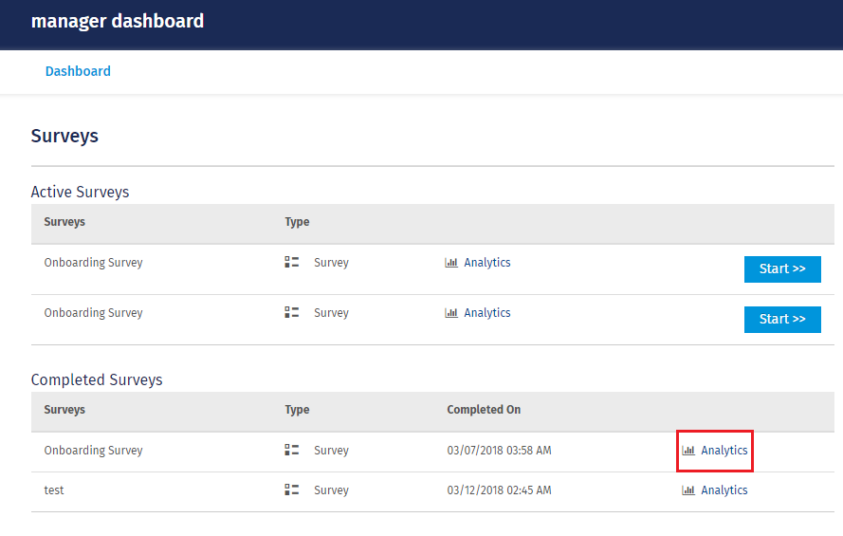
Task: Click bar chart icon for completed Onboarding Survey
Action: [x=688, y=451]
